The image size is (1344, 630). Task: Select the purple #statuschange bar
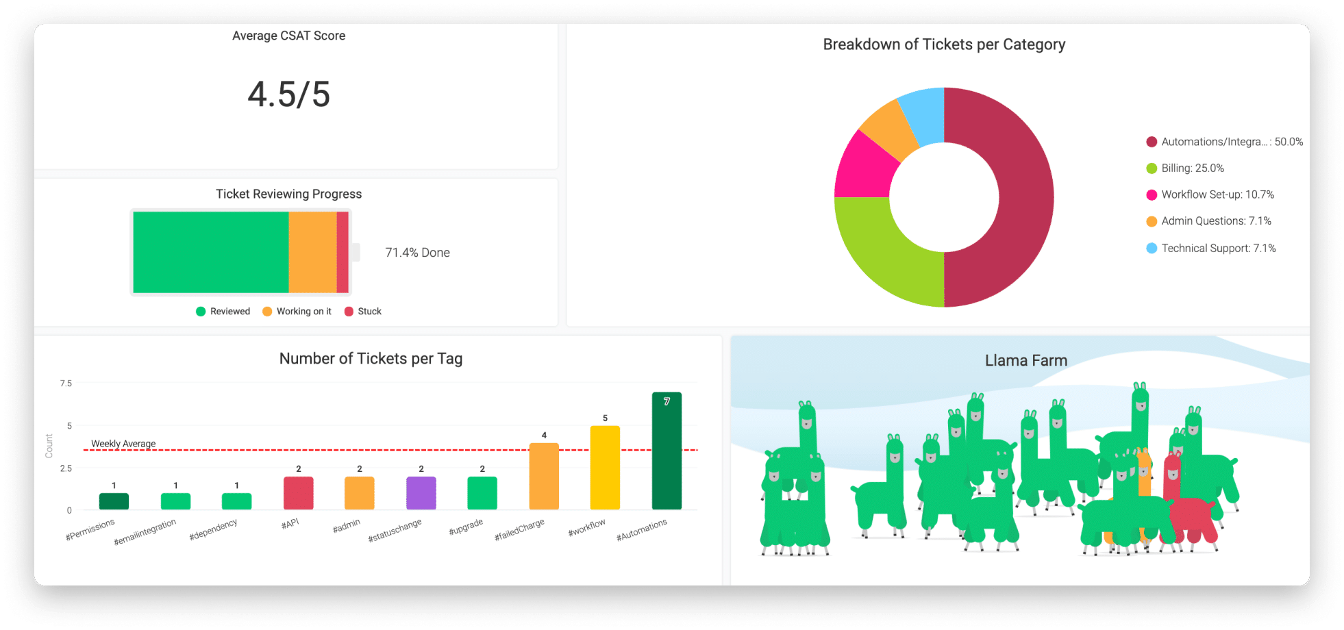[x=421, y=493]
